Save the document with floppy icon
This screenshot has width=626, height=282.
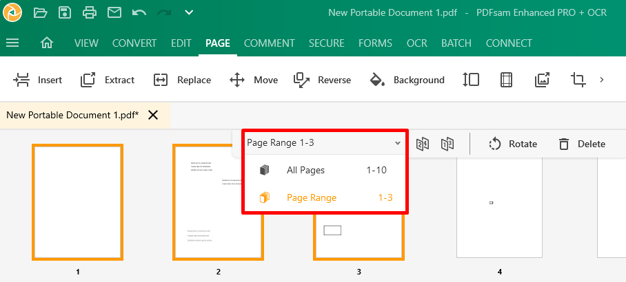click(x=65, y=13)
